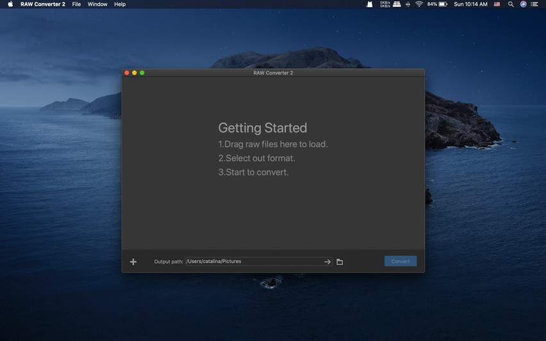
Task: Open the Apple menu
Action: coord(10,4)
